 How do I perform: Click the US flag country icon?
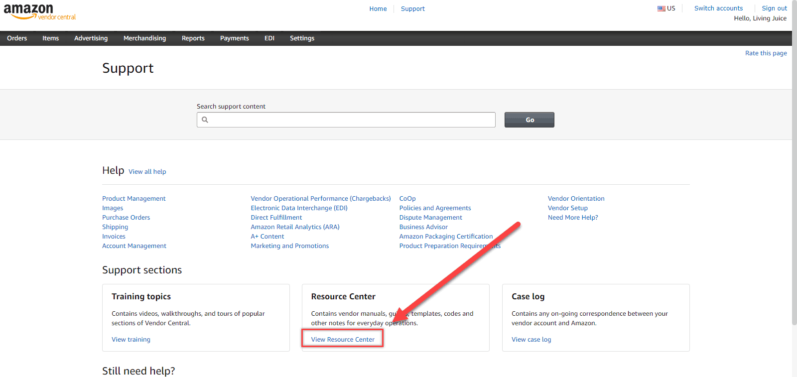click(x=661, y=8)
